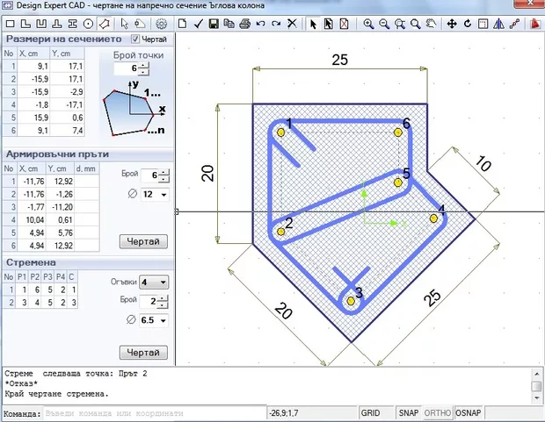Open the settings gear in toolbar
The width and height of the screenshot is (545, 422).
162,24
